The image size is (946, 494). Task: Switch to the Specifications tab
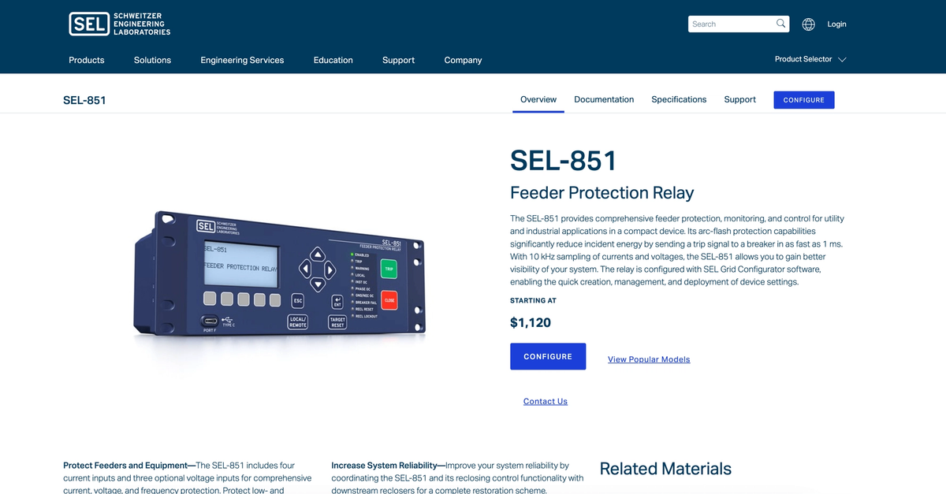pyautogui.click(x=679, y=99)
